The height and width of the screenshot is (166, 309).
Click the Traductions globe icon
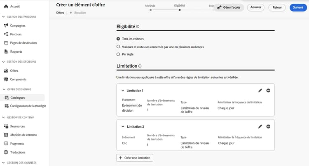(x=6, y=152)
